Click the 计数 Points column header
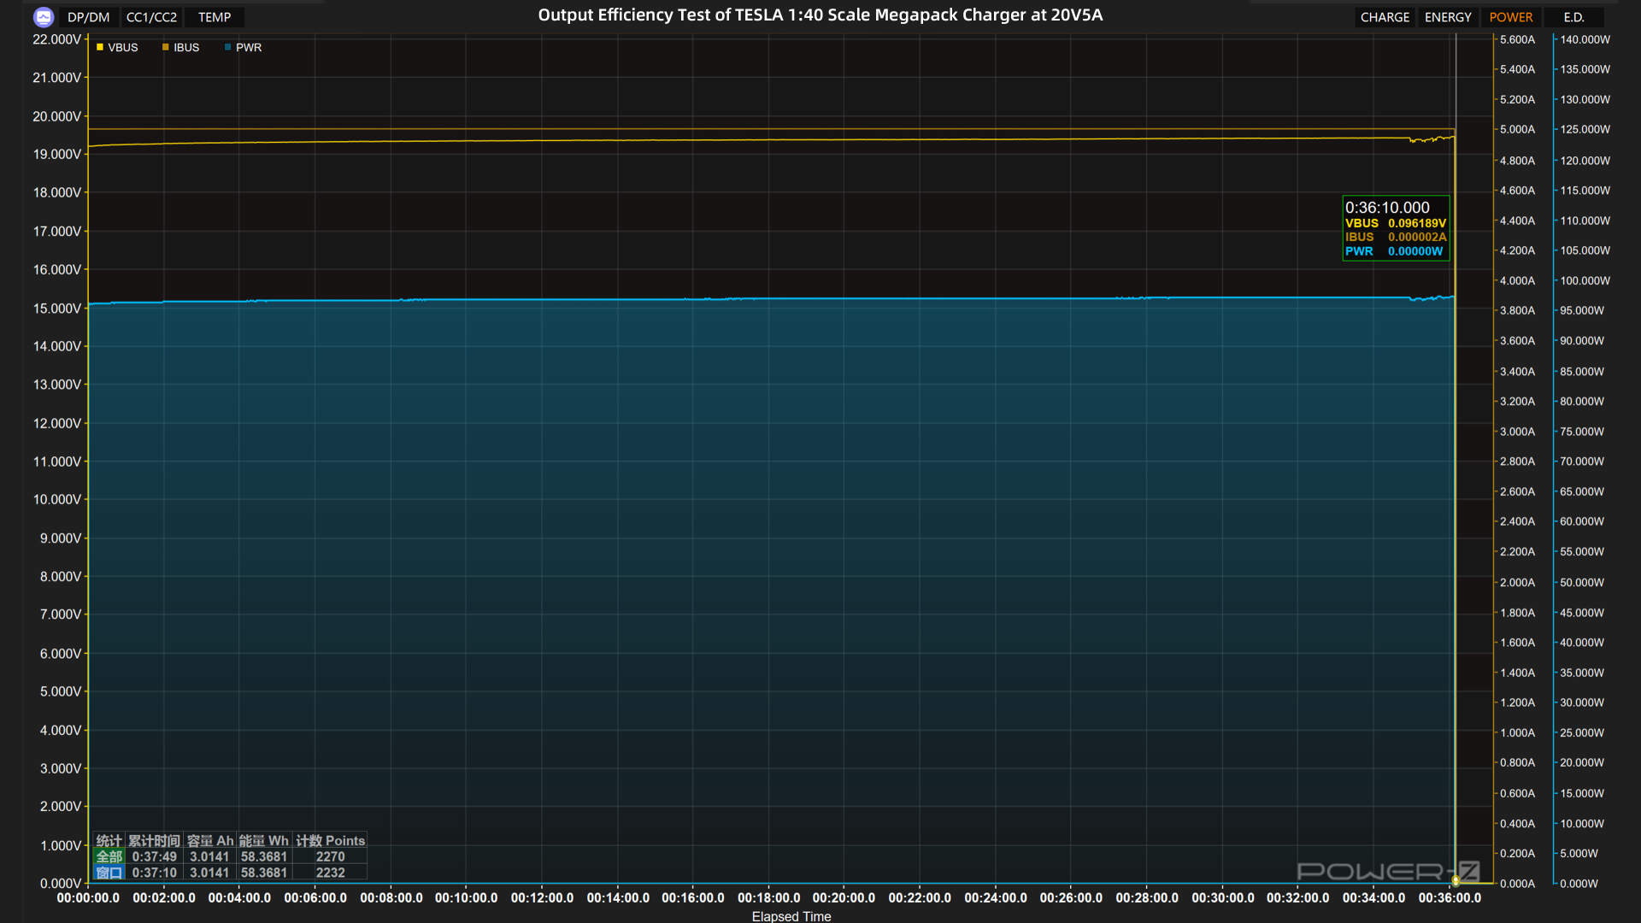The image size is (1641, 923). coord(330,841)
